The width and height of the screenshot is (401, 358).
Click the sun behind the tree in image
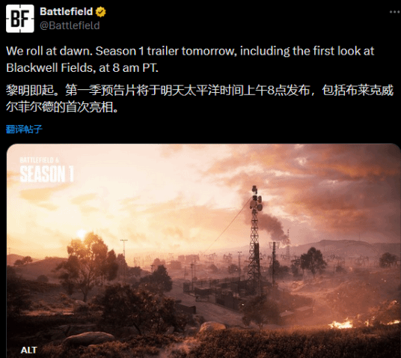pyautogui.click(x=82, y=234)
